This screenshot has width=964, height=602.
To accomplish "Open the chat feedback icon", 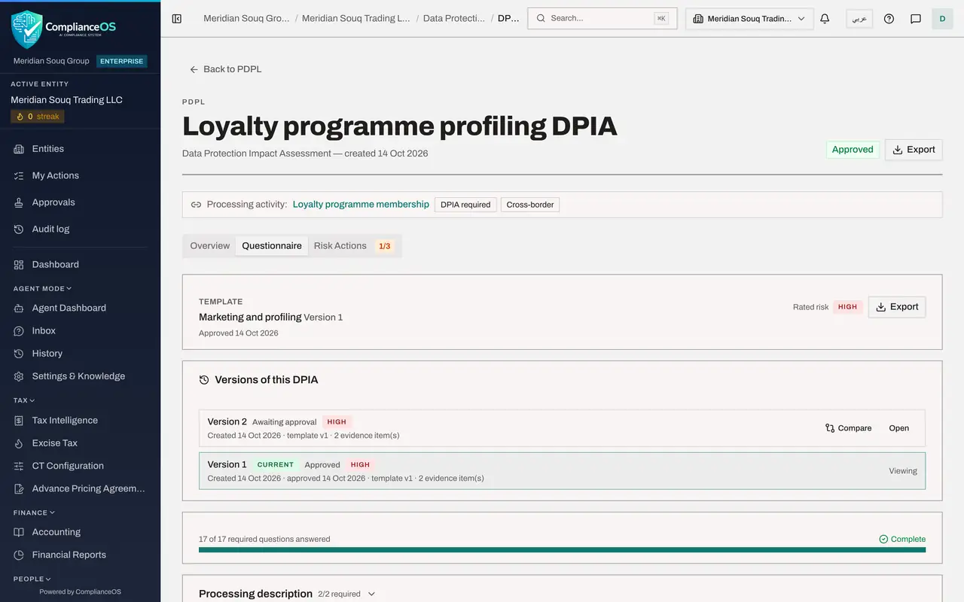I will click(x=916, y=19).
